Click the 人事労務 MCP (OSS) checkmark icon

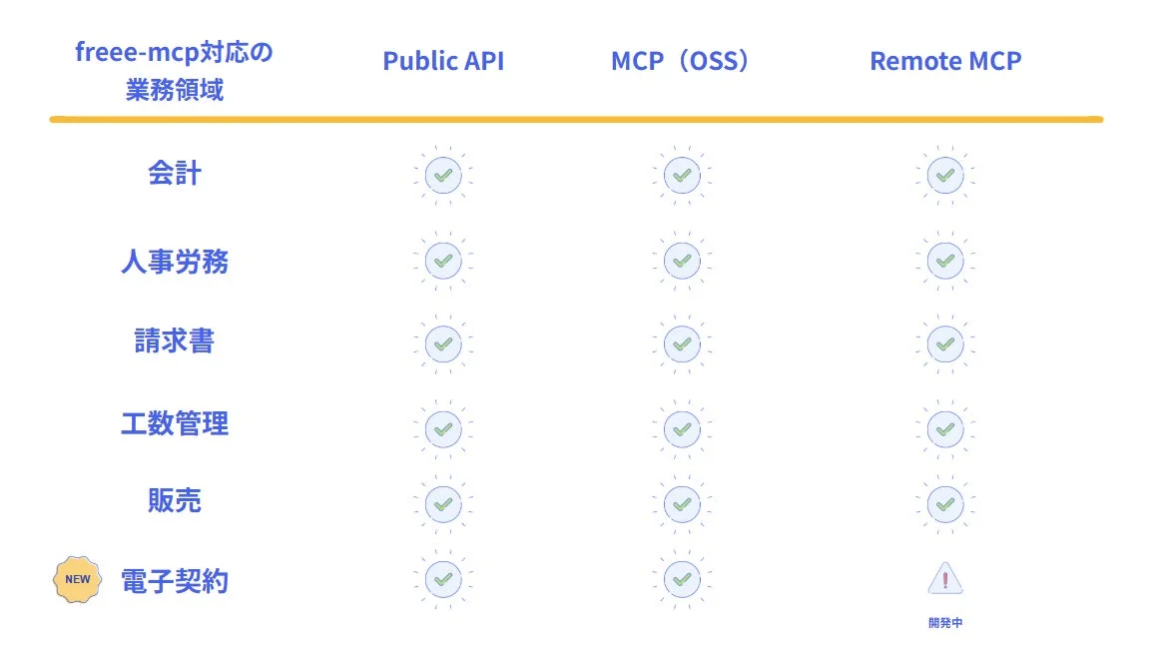point(682,261)
